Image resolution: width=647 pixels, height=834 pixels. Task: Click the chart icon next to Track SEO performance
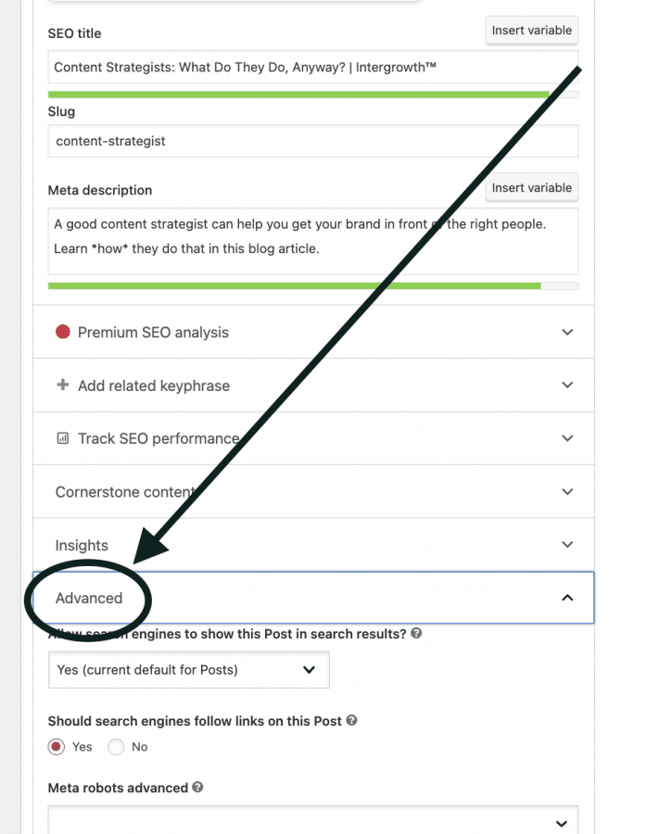point(62,437)
